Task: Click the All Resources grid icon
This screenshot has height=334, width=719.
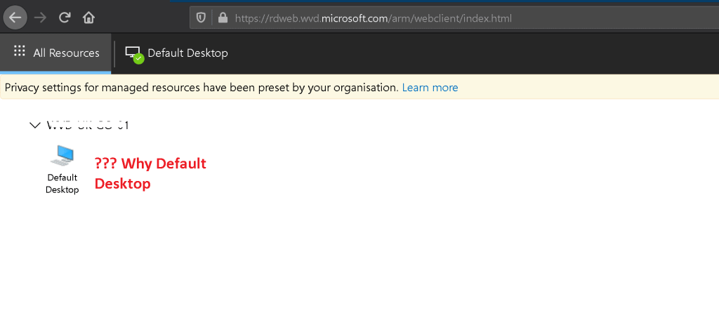Action: click(x=19, y=51)
